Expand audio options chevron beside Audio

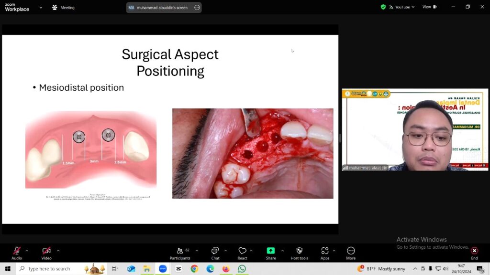(x=27, y=250)
